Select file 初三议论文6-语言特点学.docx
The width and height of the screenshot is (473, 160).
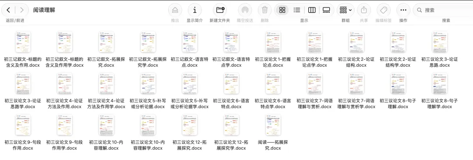[273, 91]
